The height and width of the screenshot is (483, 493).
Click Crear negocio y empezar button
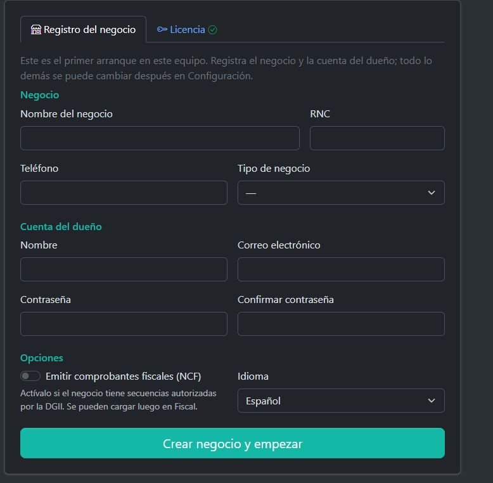pyautogui.click(x=233, y=443)
